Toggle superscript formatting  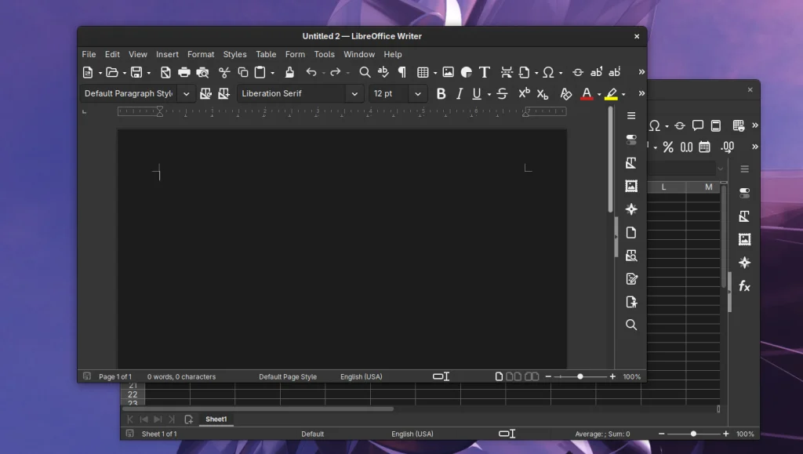pyautogui.click(x=523, y=93)
